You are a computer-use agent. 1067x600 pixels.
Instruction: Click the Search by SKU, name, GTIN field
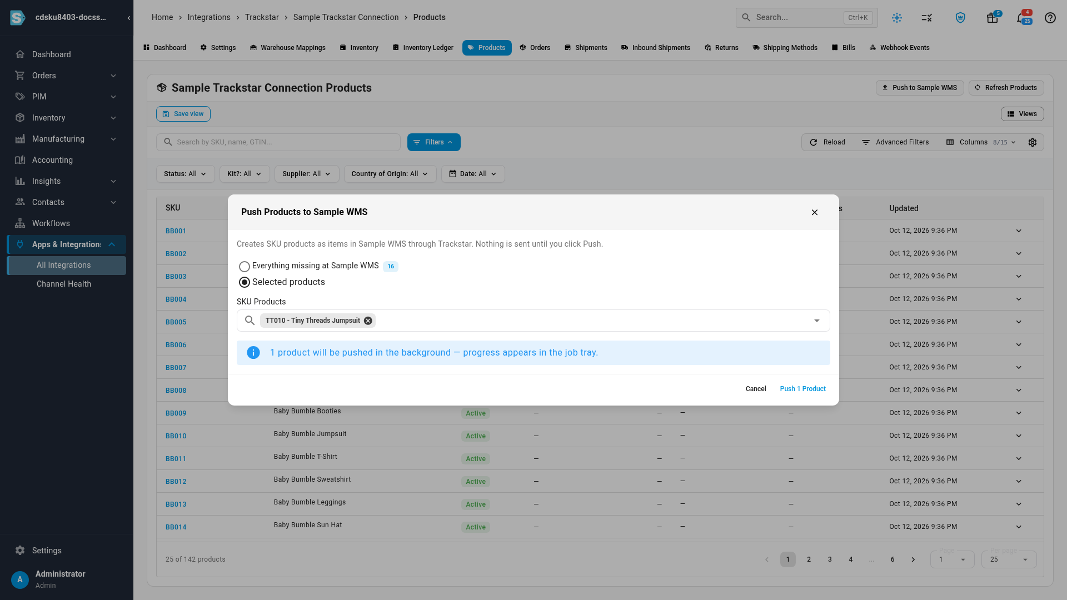click(x=278, y=142)
